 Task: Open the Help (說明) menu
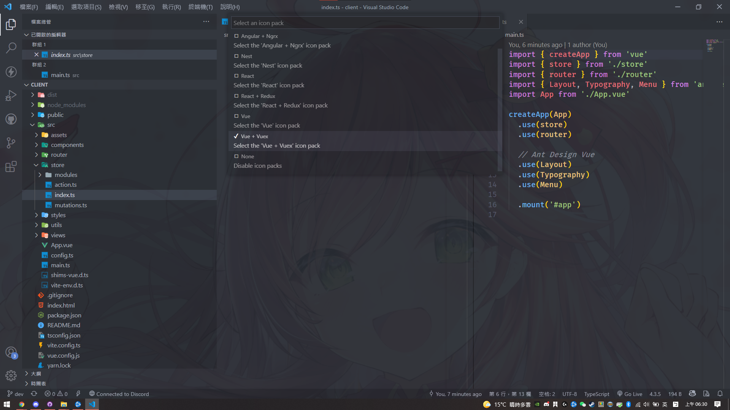tap(230, 7)
